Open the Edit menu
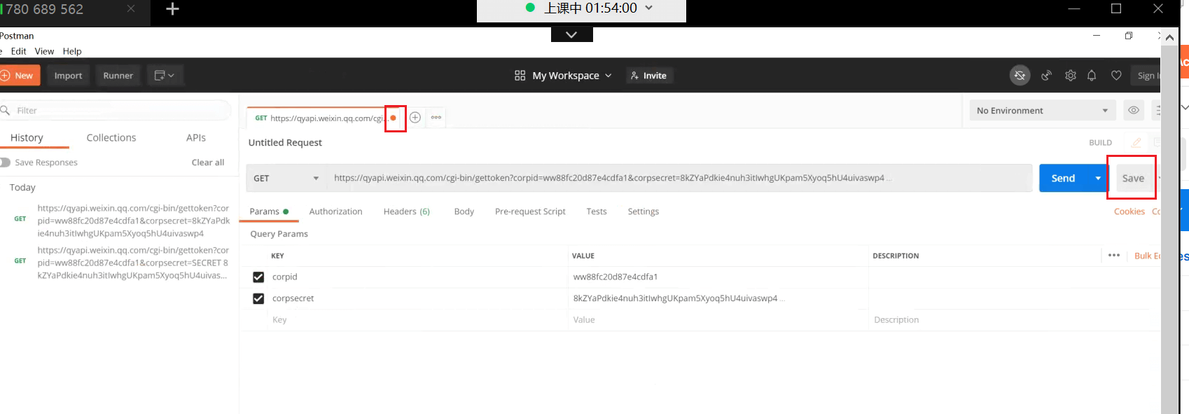Viewport: 1189px width, 414px height. coord(18,51)
